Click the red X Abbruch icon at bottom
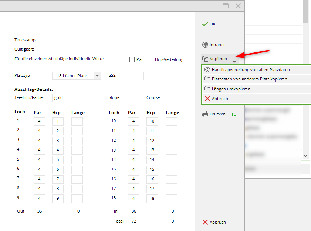The image size is (311, 231). click(x=205, y=222)
